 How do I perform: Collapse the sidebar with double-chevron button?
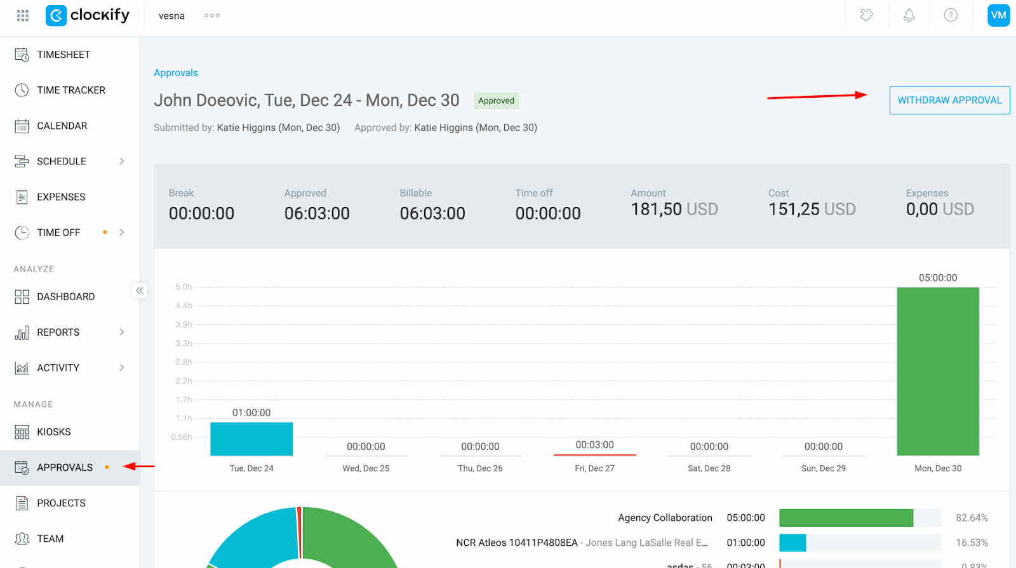click(x=140, y=291)
